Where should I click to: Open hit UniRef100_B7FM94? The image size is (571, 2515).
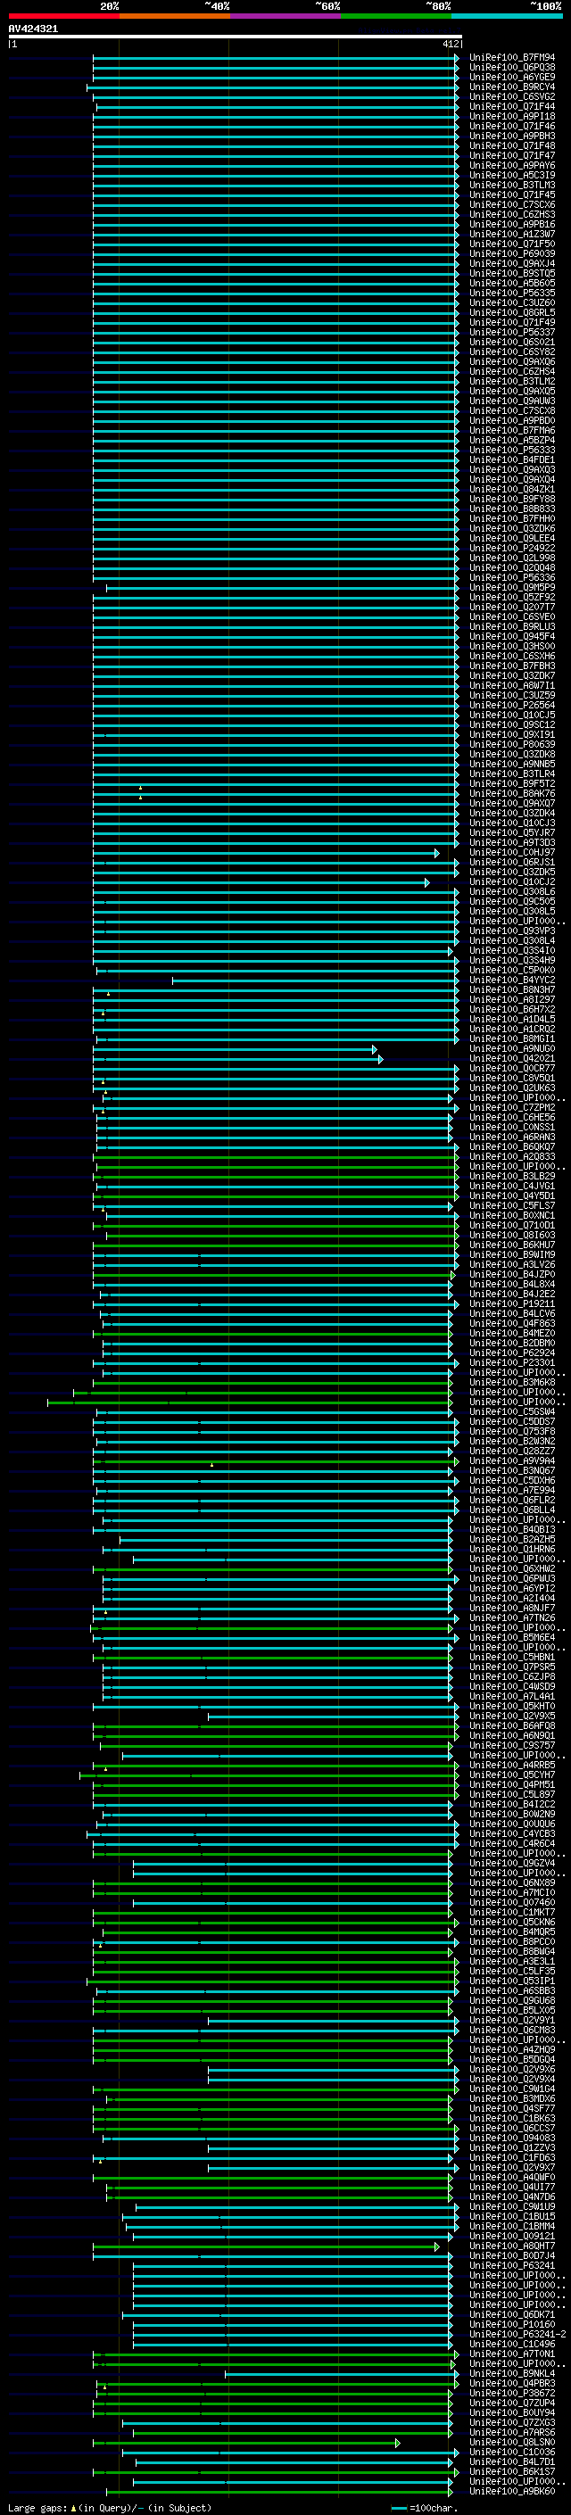(x=512, y=58)
